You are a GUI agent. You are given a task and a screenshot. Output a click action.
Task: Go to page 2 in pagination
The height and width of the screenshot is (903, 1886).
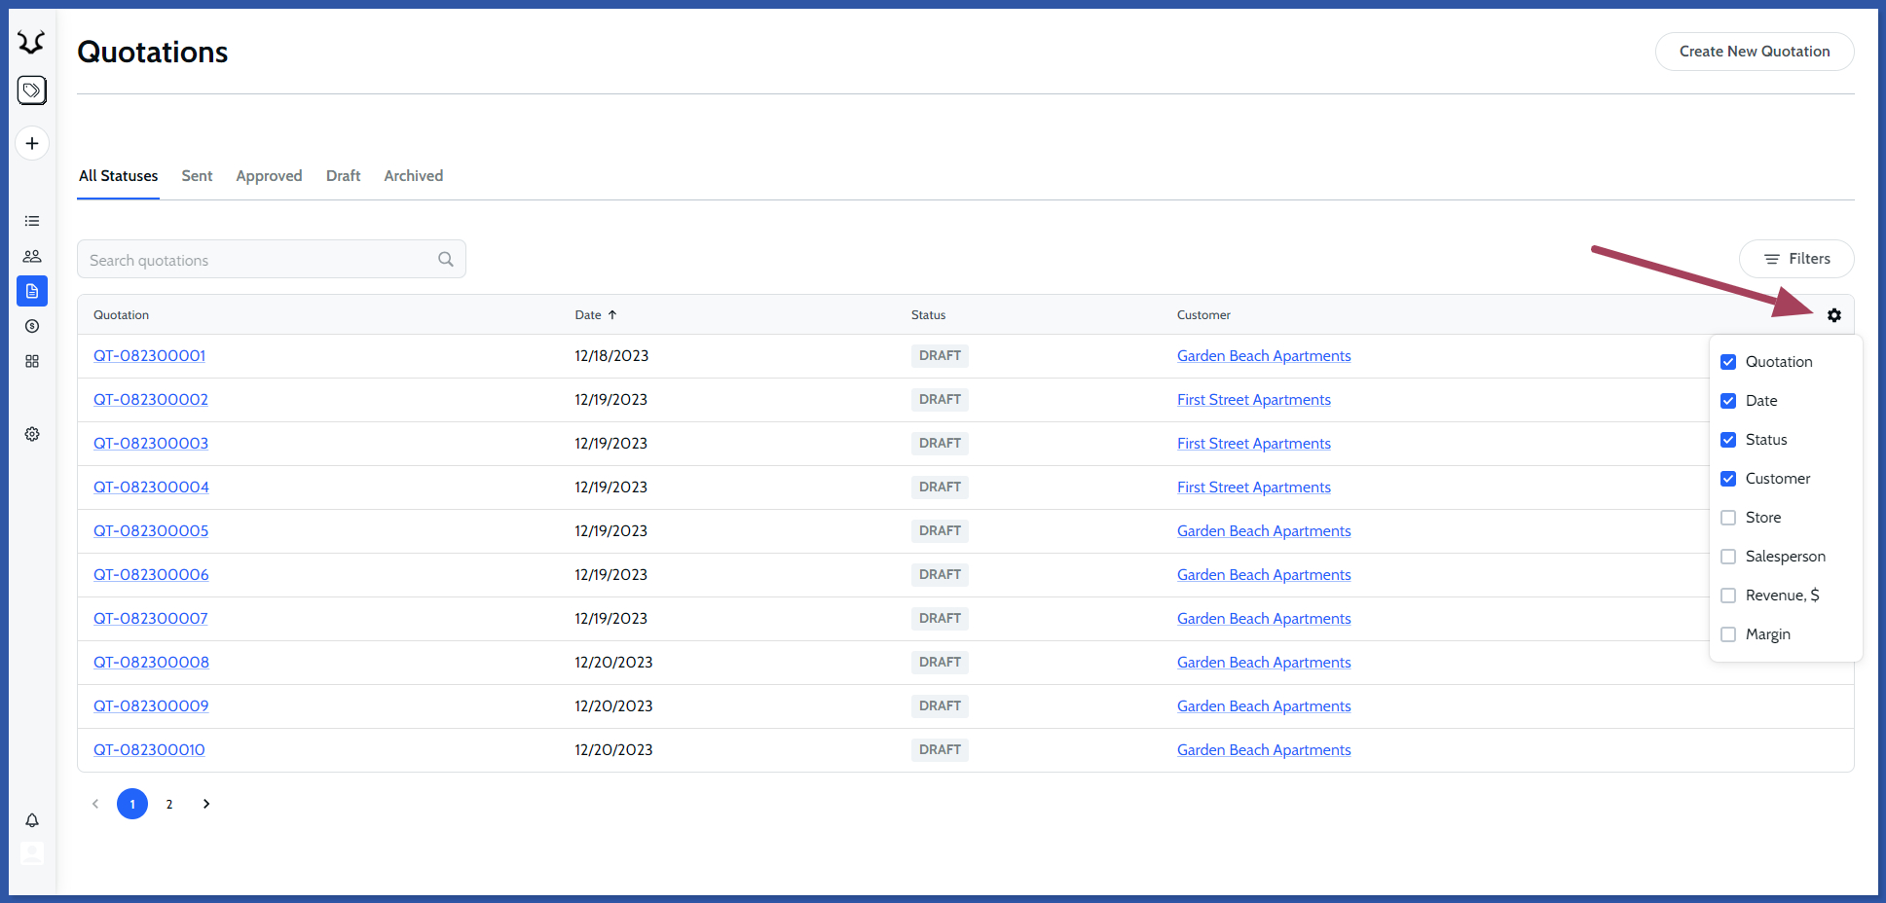[x=169, y=804]
